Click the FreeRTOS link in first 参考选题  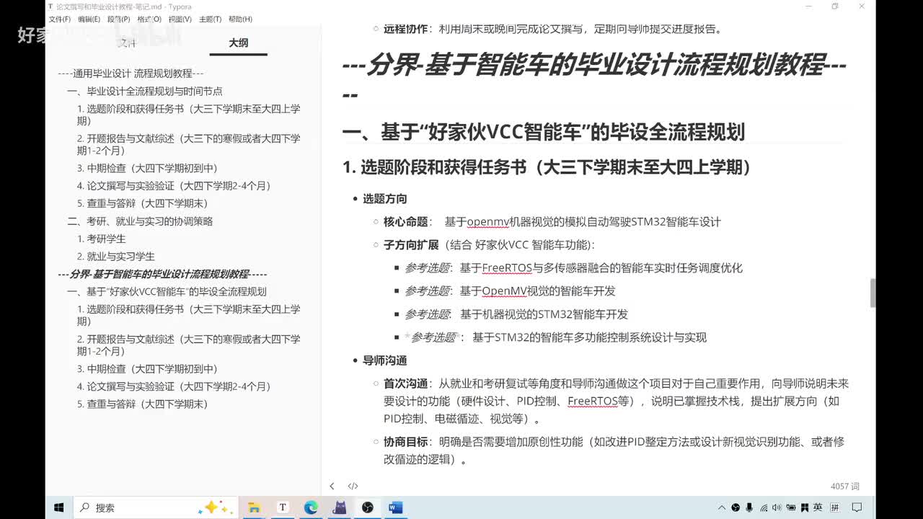click(x=507, y=268)
